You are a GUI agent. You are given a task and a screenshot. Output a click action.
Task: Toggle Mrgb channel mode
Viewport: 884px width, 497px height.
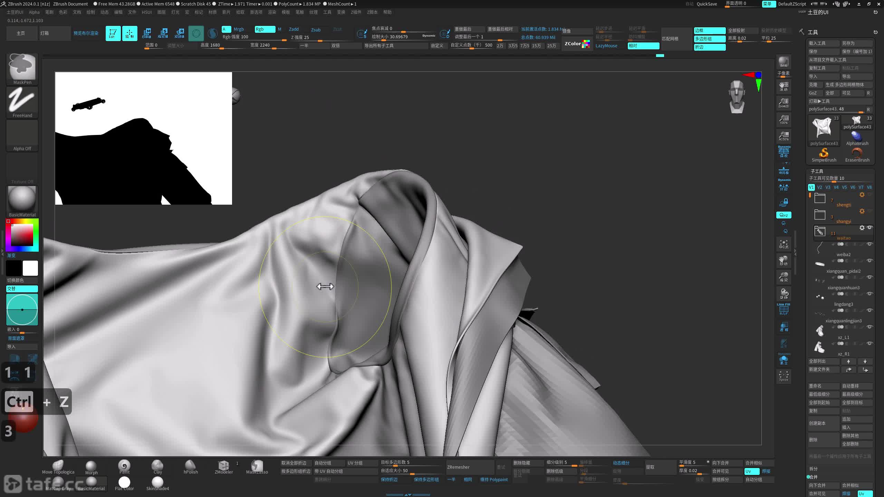239,29
